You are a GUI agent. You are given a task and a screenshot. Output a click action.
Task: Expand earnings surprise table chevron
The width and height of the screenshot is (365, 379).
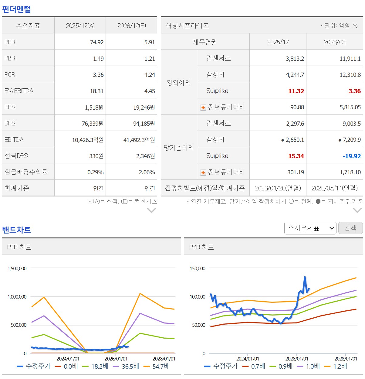click(x=357, y=210)
